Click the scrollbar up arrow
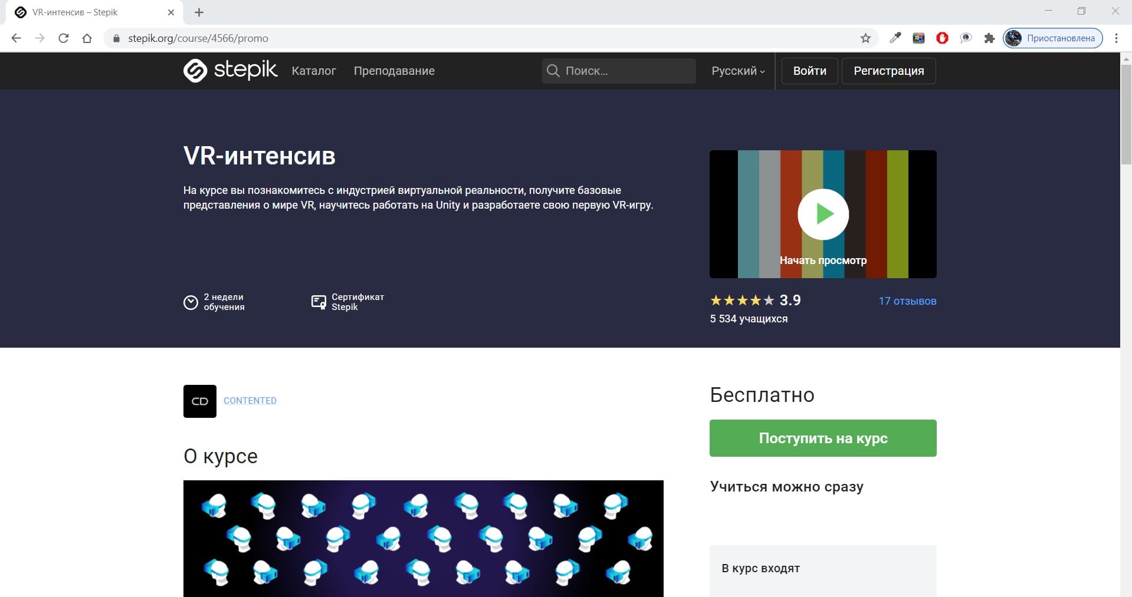Viewport: 1132px width, 597px height. point(1126,58)
